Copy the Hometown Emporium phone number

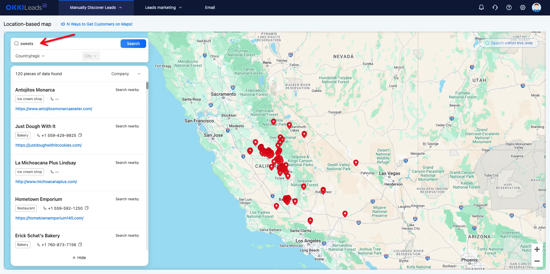click(x=87, y=208)
